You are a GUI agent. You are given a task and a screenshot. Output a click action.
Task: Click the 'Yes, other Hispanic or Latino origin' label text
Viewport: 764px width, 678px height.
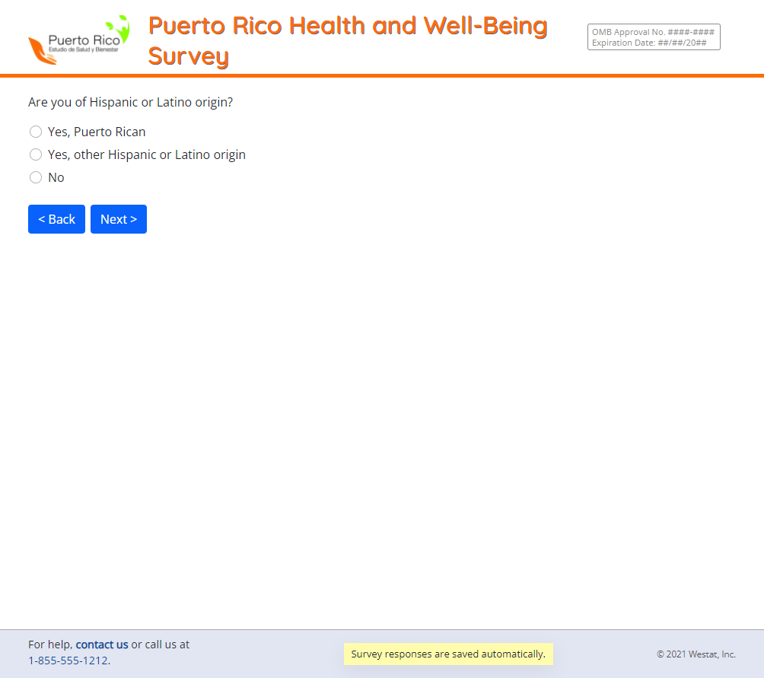(147, 154)
